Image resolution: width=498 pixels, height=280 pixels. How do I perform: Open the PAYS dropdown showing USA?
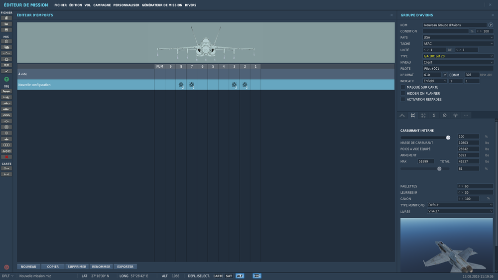point(458,37)
